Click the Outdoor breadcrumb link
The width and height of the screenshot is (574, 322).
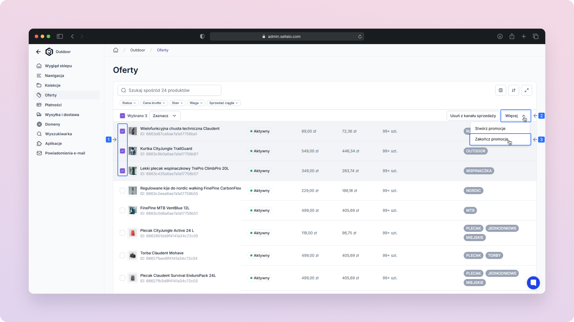[138, 50]
